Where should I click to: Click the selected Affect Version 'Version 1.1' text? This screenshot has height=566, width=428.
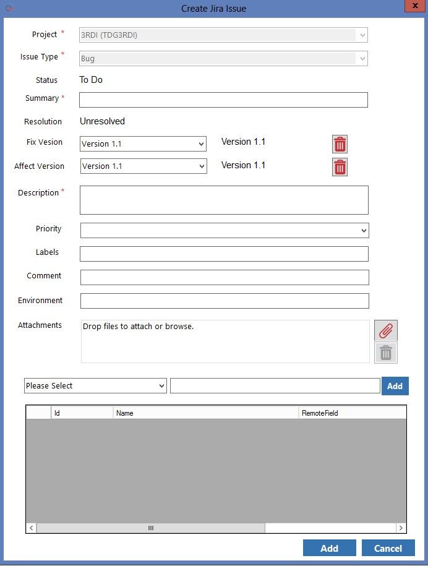click(x=243, y=165)
